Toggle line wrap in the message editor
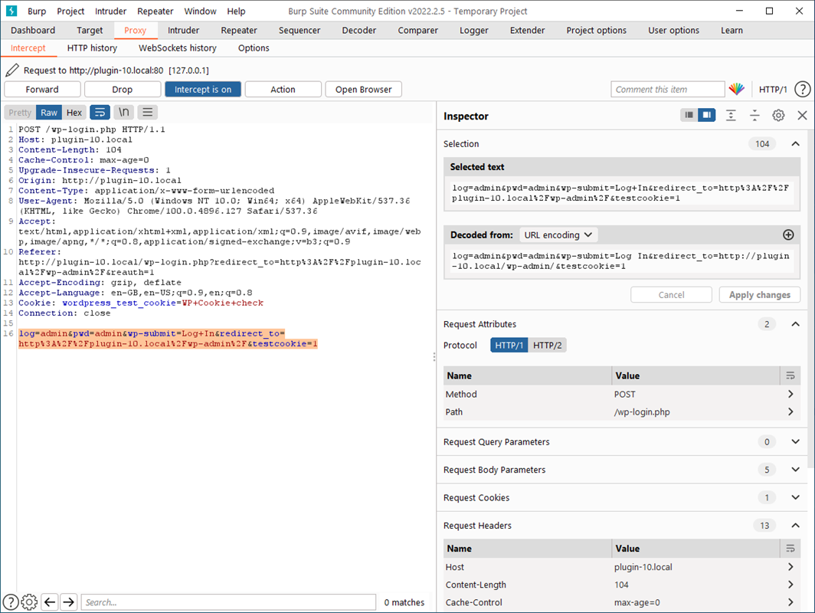 100,113
